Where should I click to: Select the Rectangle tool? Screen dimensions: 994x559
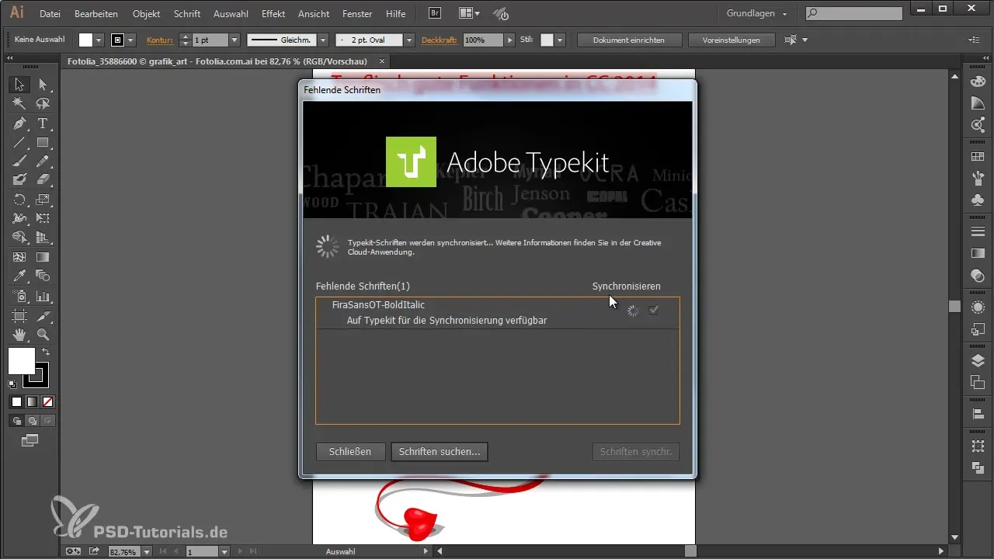click(x=43, y=142)
